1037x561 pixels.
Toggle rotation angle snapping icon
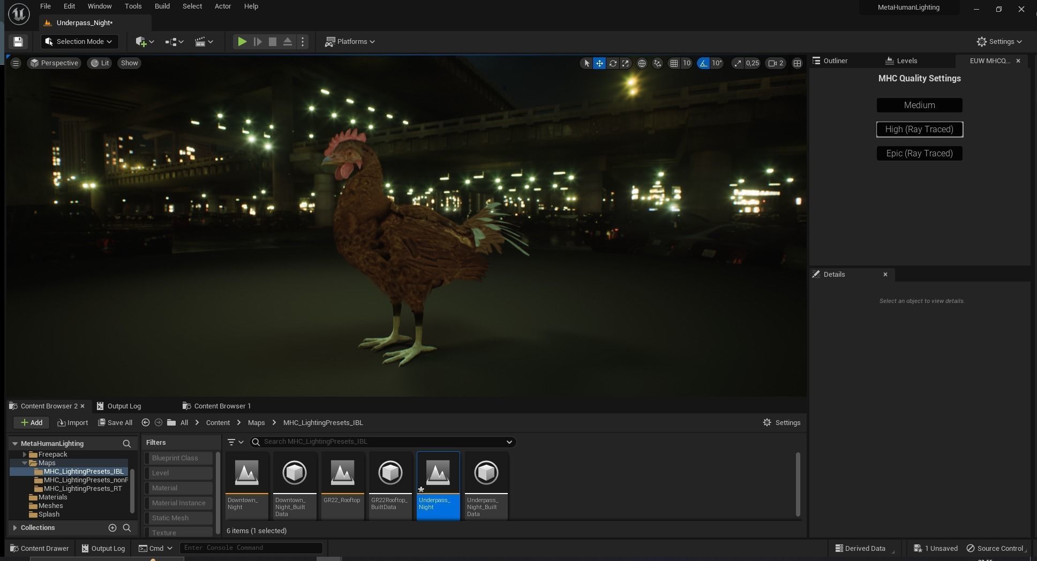click(x=703, y=63)
